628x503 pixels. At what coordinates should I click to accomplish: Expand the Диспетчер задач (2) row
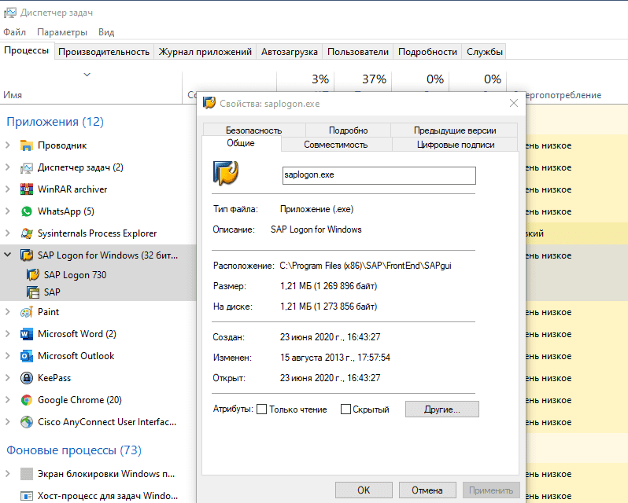(8, 167)
